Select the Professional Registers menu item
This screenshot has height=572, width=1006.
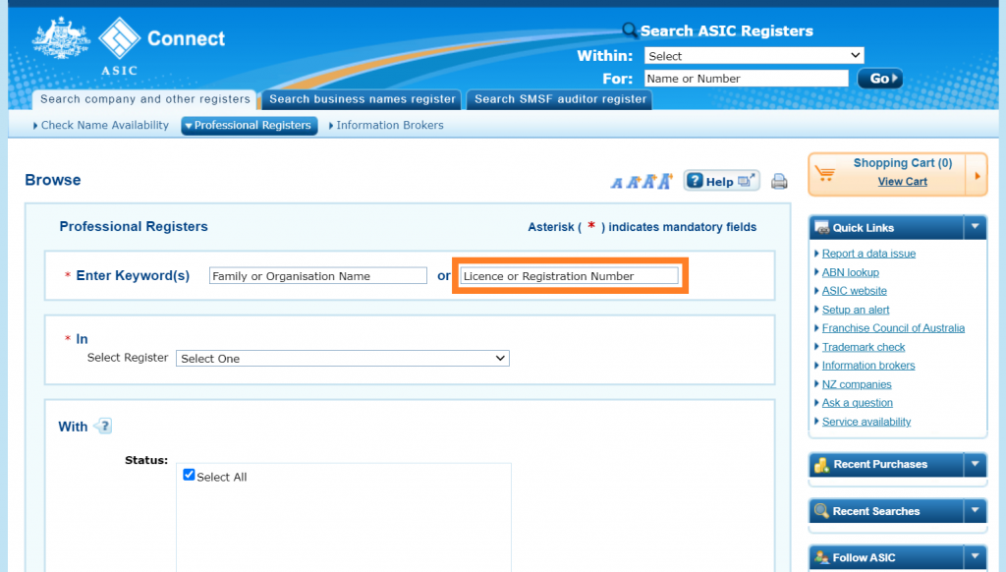[x=249, y=125]
